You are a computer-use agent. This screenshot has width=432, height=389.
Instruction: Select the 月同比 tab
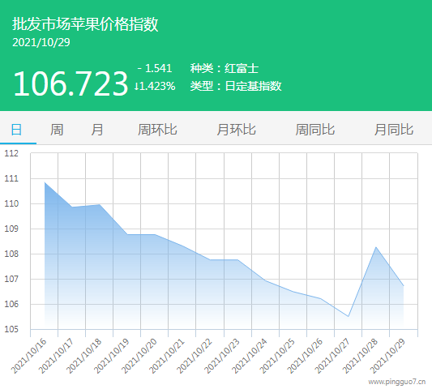tap(394, 130)
